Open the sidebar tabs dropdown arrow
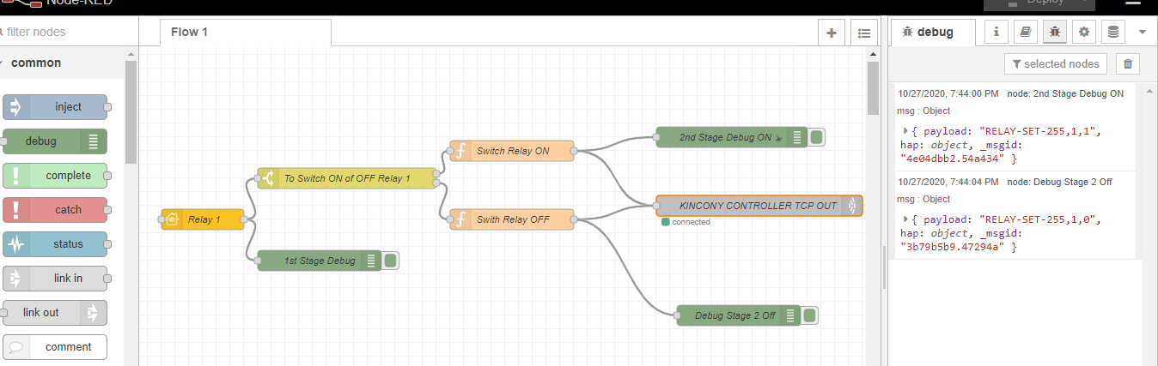The width and height of the screenshot is (1158, 366). tap(1142, 32)
